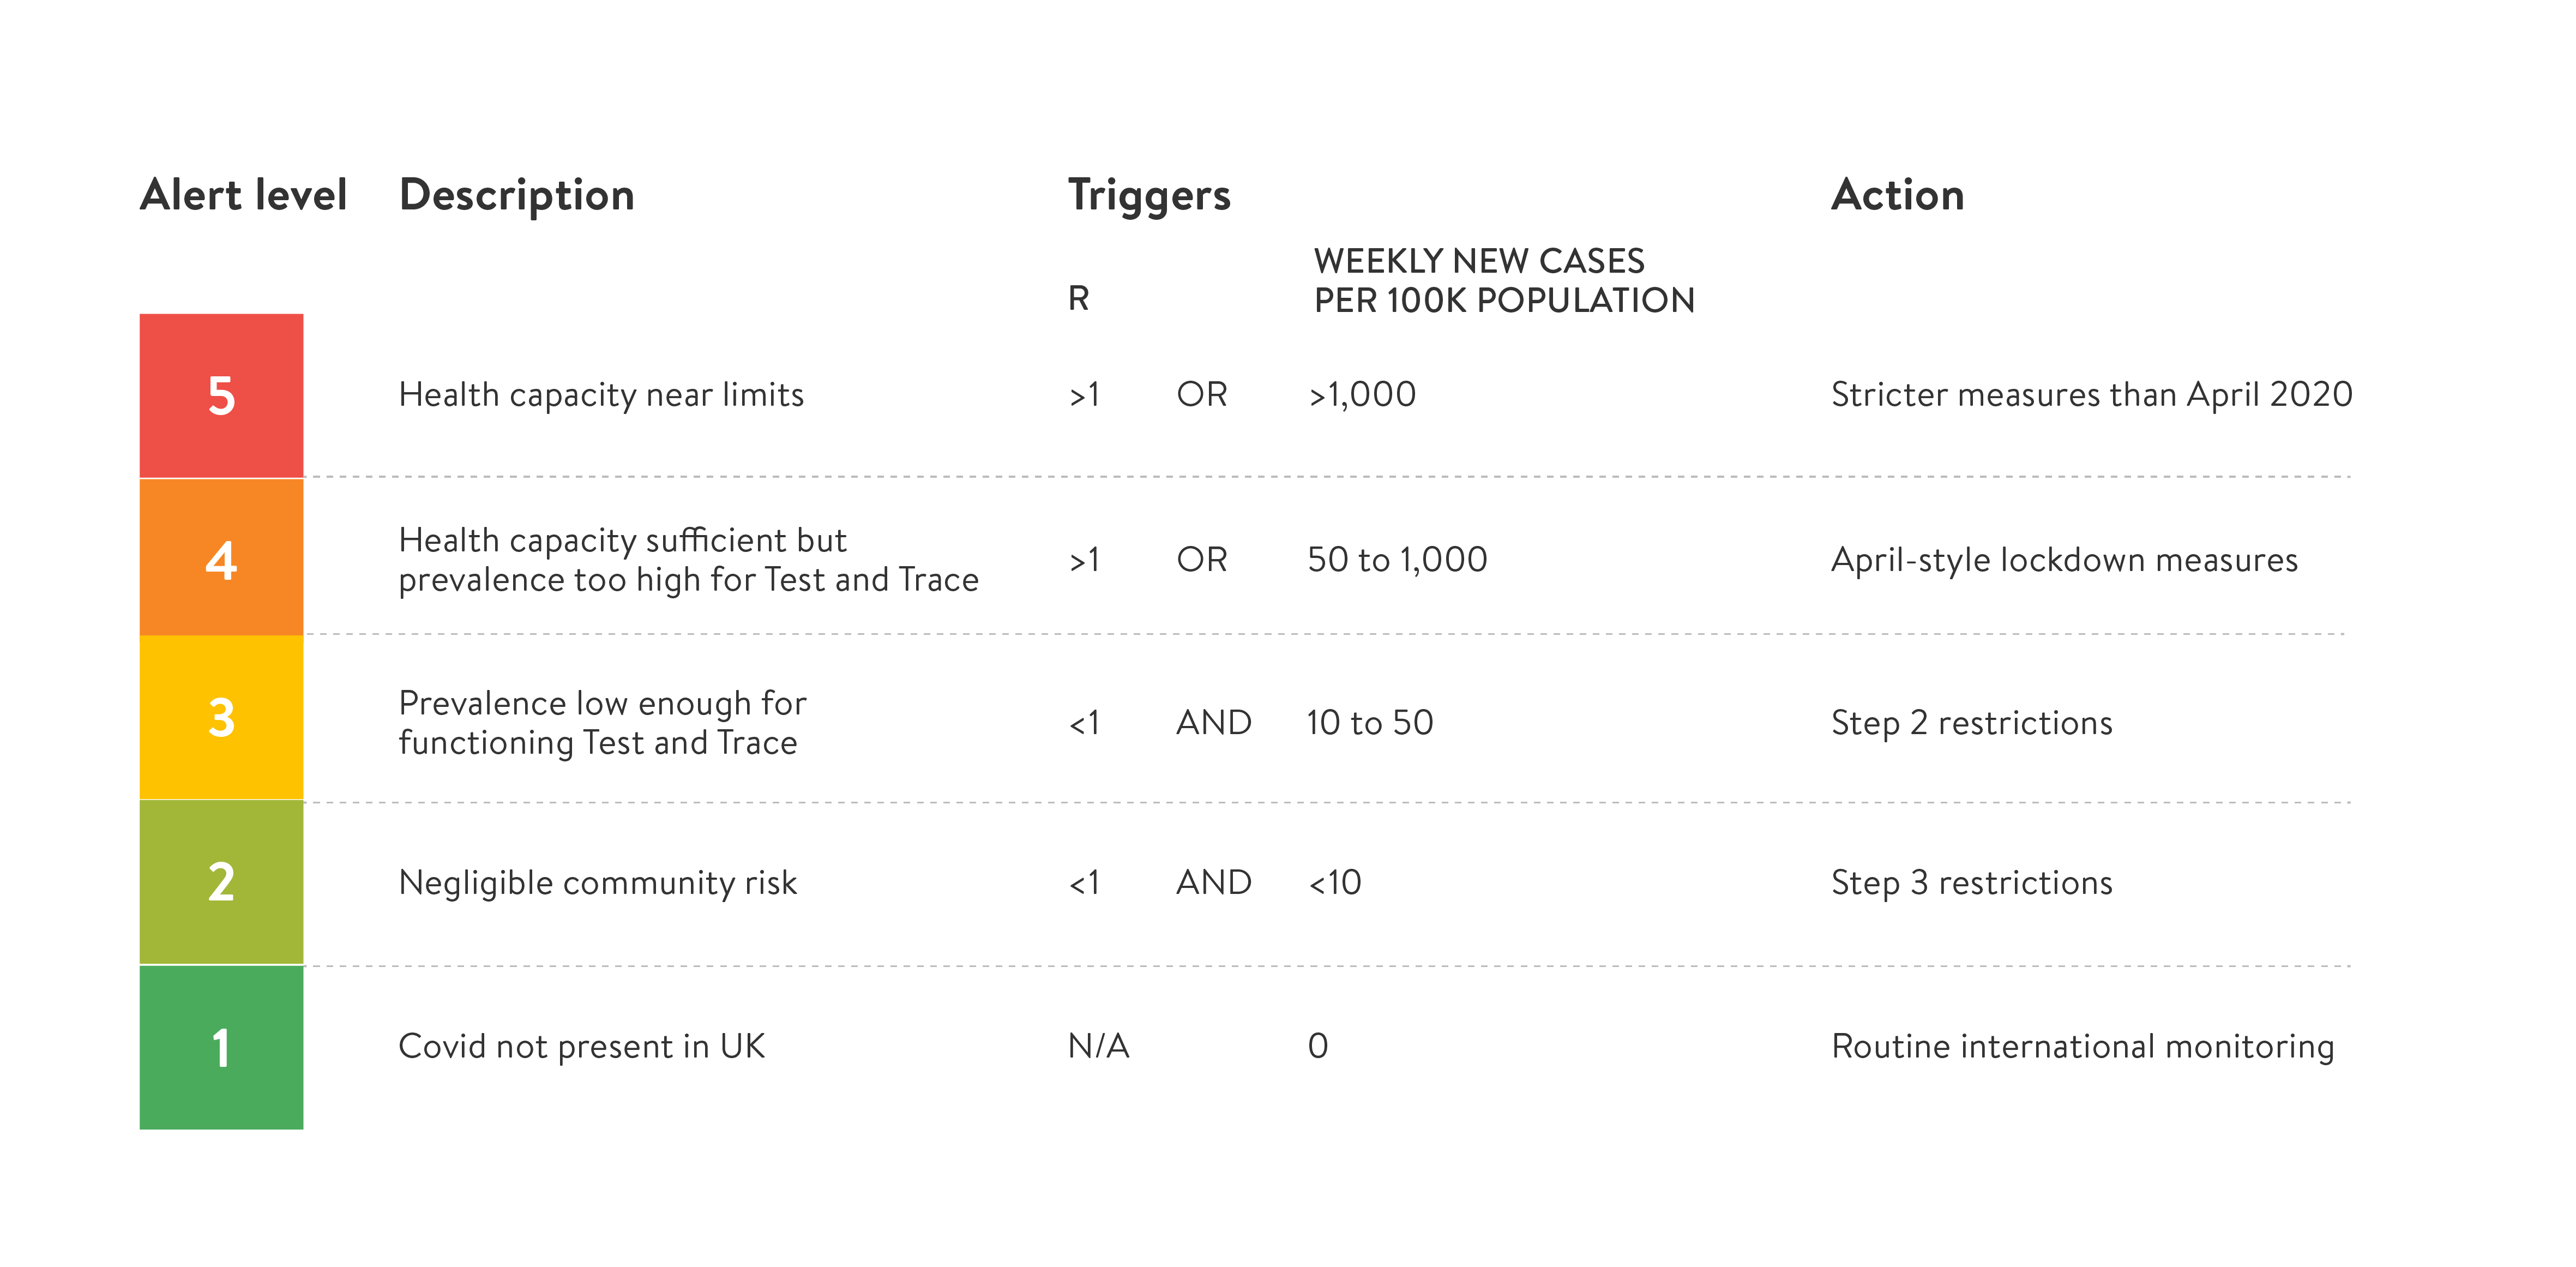This screenshot has height=1267, width=2576.
Task: Click the red alert level 5 box
Action: (221, 395)
